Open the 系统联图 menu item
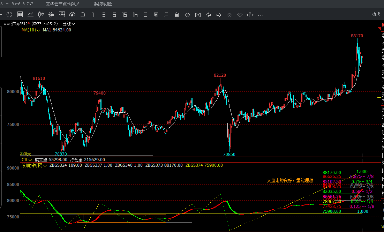The height and width of the screenshot is (232, 384). click(x=103, y=4)
